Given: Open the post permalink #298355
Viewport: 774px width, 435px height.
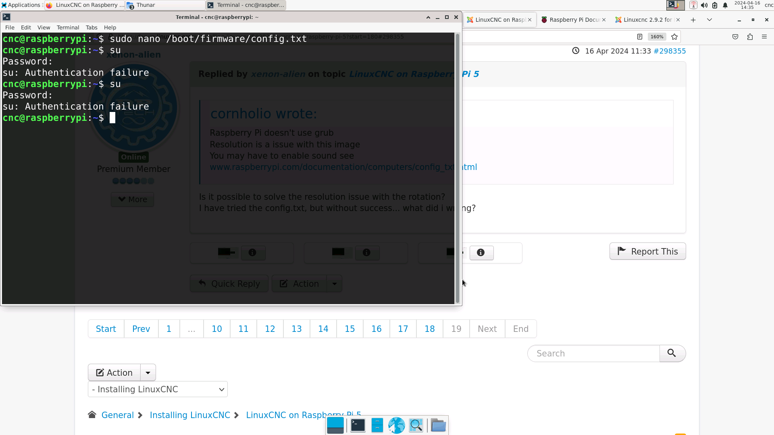Looking at the screenshot, I should coord(670,51).
